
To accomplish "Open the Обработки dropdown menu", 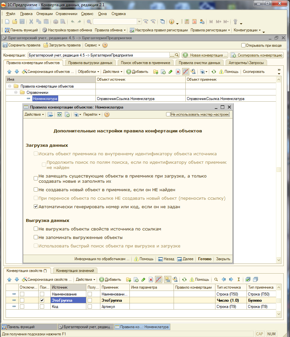I will tap(88, 72).
